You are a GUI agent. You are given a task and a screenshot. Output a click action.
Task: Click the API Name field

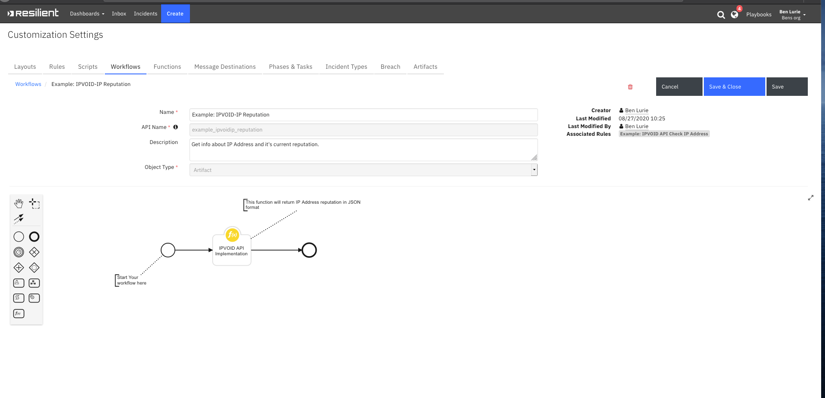pyautogui.click(x=364, y=130)
